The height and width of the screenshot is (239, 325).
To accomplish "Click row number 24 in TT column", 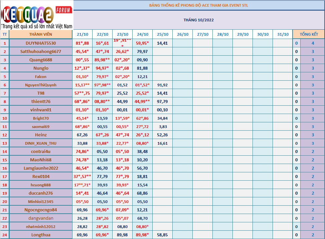I will (x=5, y=235).
